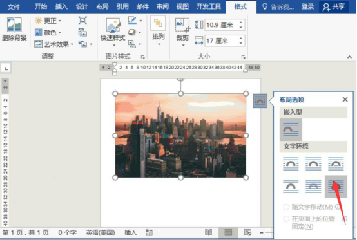Select Tight text wrapping option
The image size is (357, 240).
click(x=313, y=163)
